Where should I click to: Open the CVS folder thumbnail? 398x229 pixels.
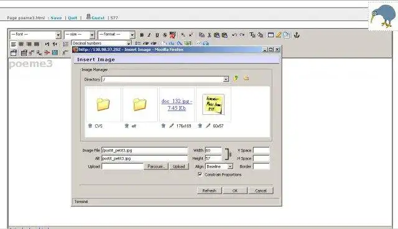point(103,104)
